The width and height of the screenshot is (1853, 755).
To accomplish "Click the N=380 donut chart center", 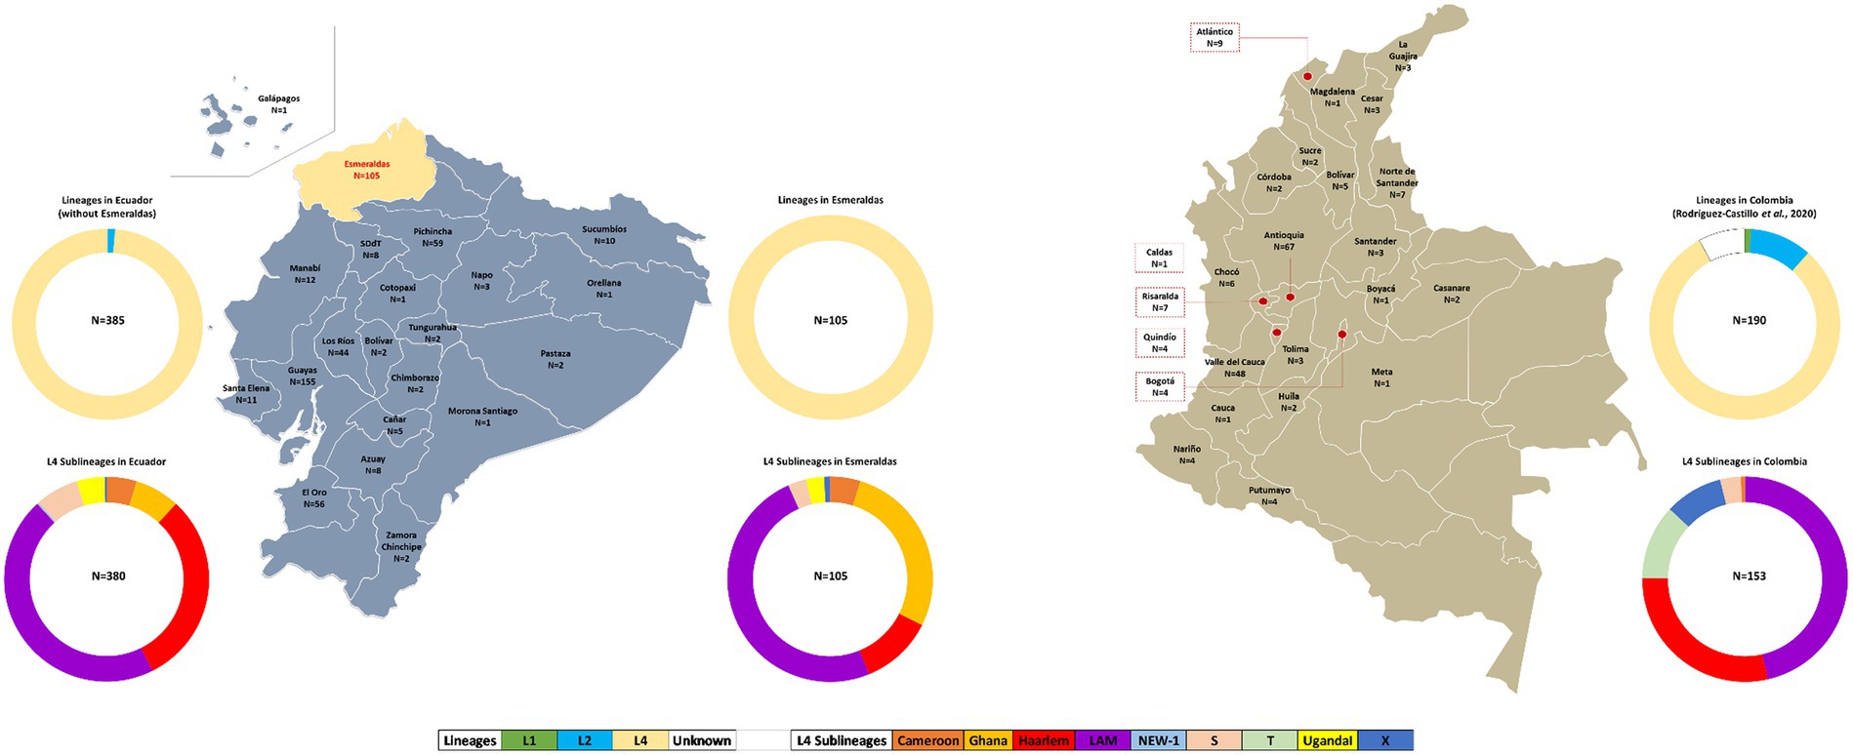I will (107, 576).
